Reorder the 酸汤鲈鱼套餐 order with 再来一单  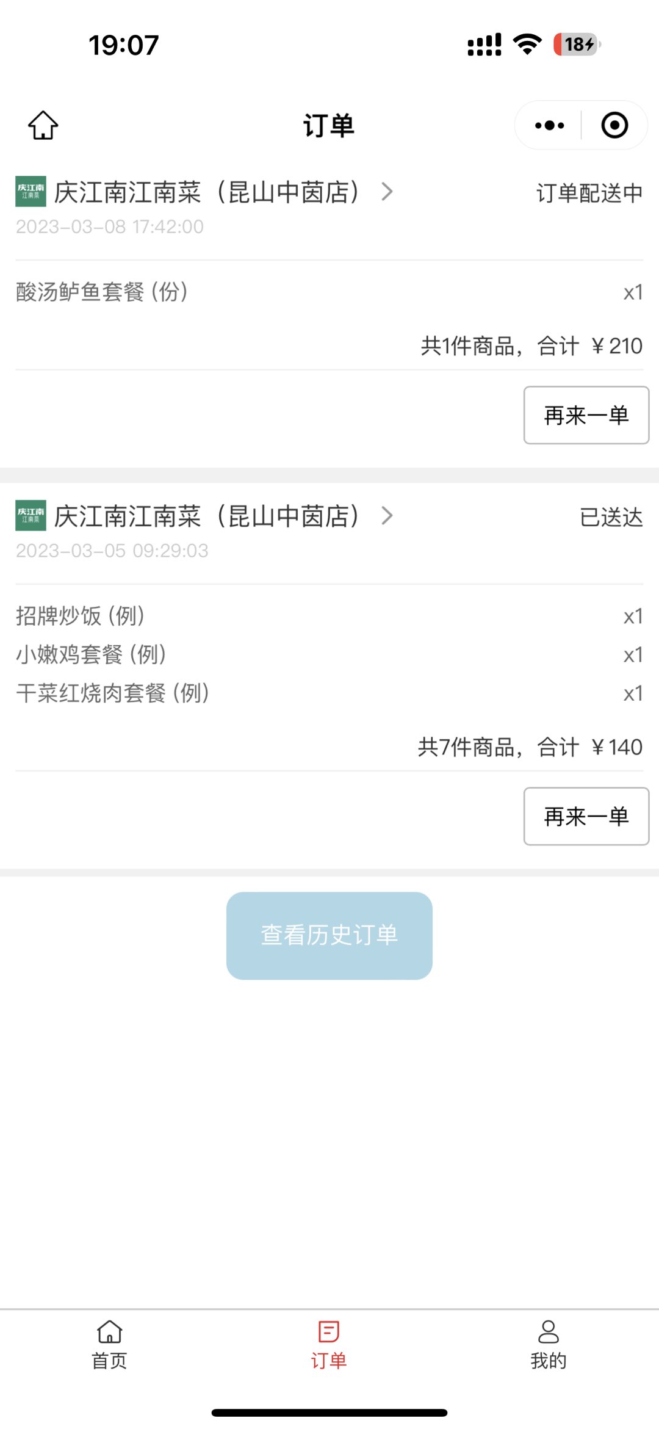click(586, 415)
